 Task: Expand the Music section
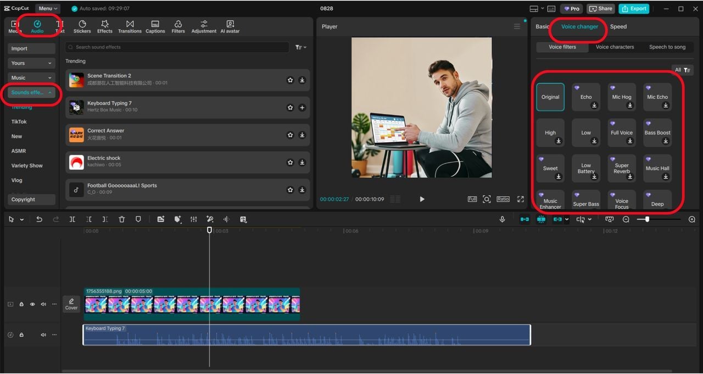click(x=31, y=77)
